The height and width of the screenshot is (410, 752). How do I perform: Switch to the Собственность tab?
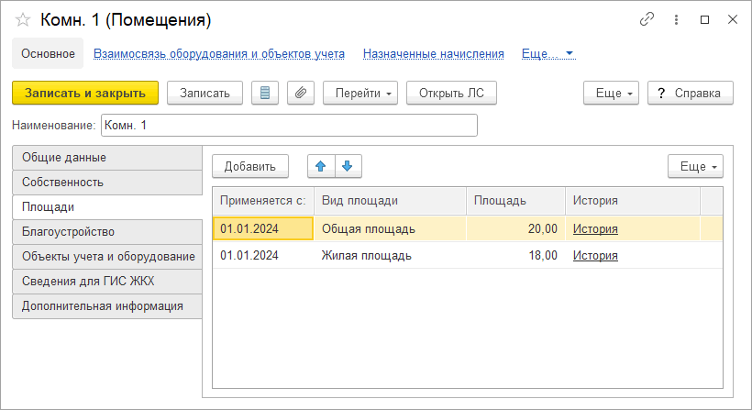coord(107,183)
